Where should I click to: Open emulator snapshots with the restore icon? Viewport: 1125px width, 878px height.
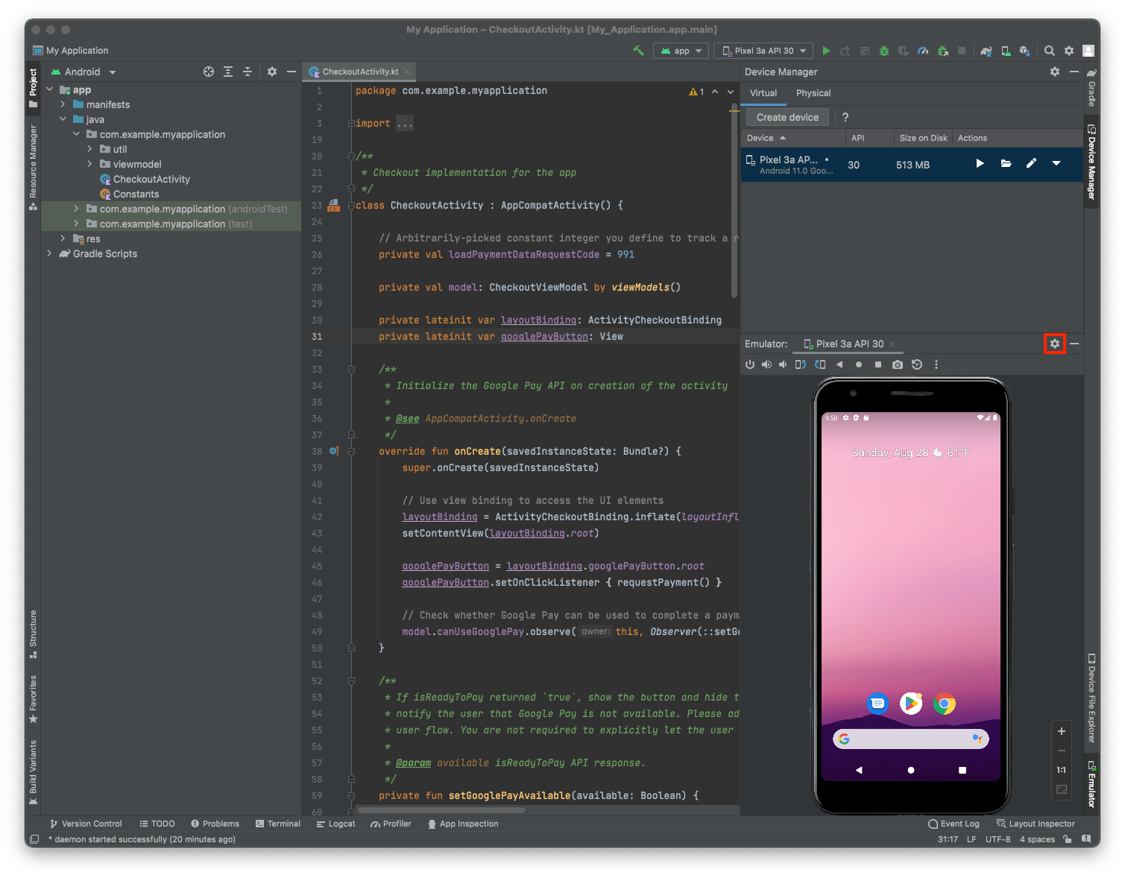[x=918, y=364]
